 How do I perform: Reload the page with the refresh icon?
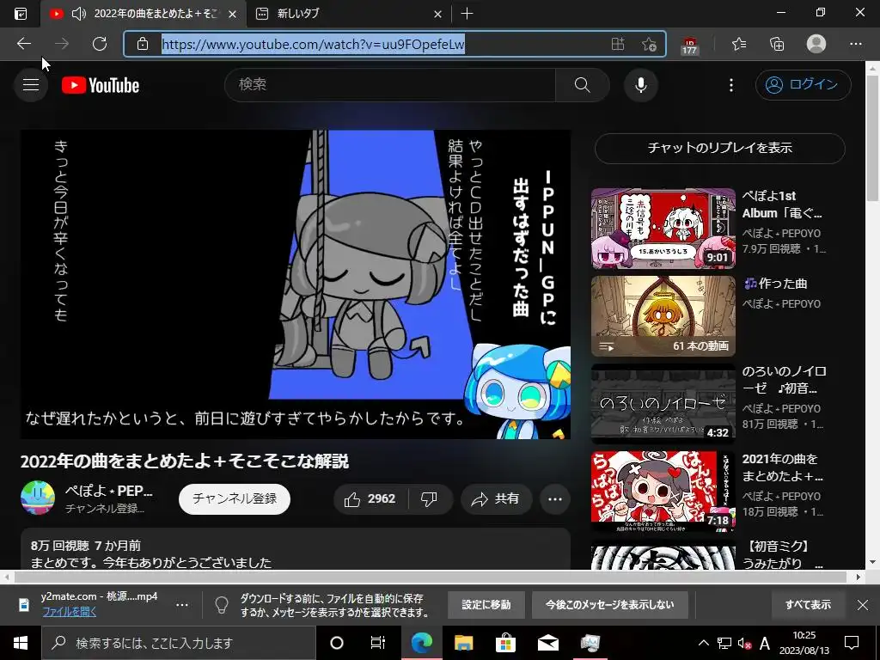click(x=100, y=44)
